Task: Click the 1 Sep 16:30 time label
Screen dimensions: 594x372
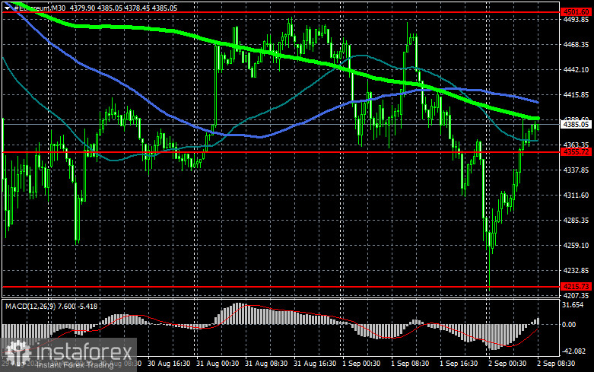Action: (x=459, y=364)
